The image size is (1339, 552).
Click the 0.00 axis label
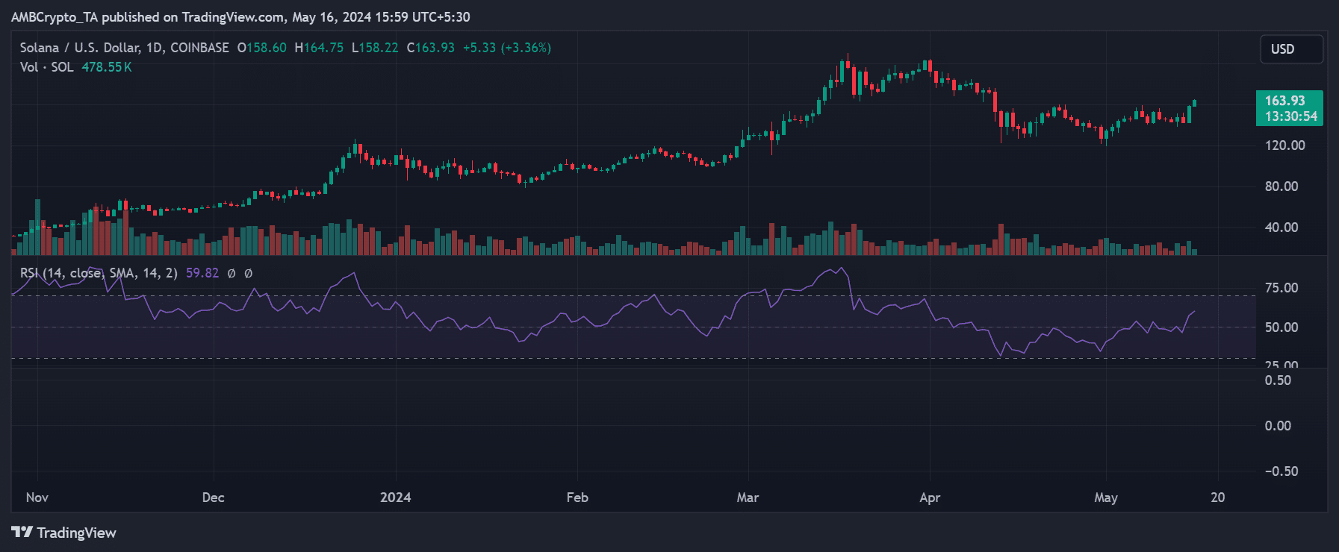tap(1278, 426)
